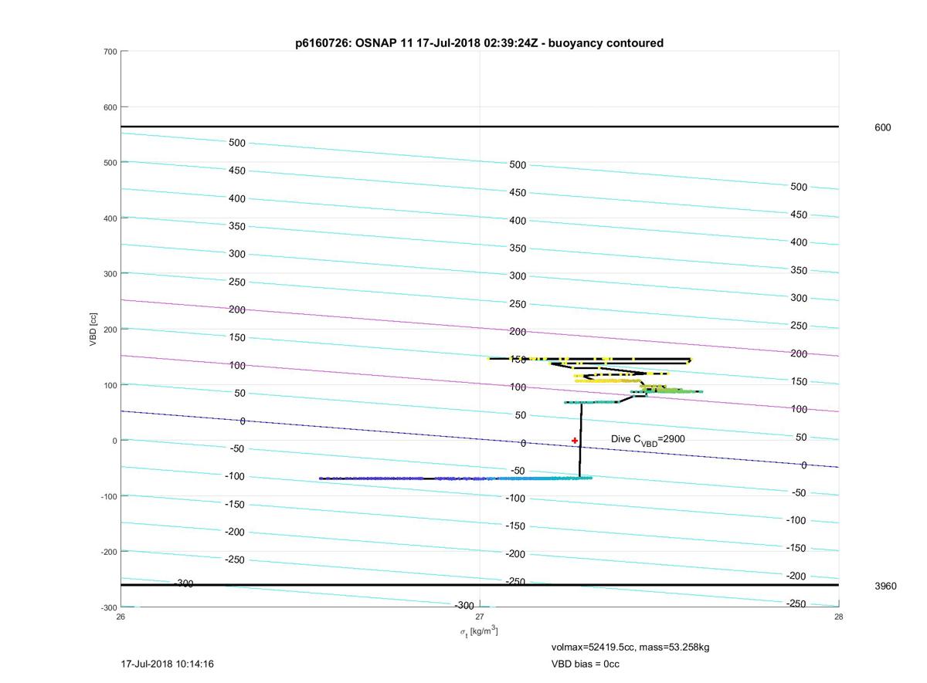Click the x-axis tick label '28'

tap(839, 617)
